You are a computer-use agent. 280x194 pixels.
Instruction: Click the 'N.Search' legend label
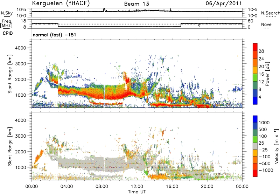pyautogui.click(x=271, y=13)
